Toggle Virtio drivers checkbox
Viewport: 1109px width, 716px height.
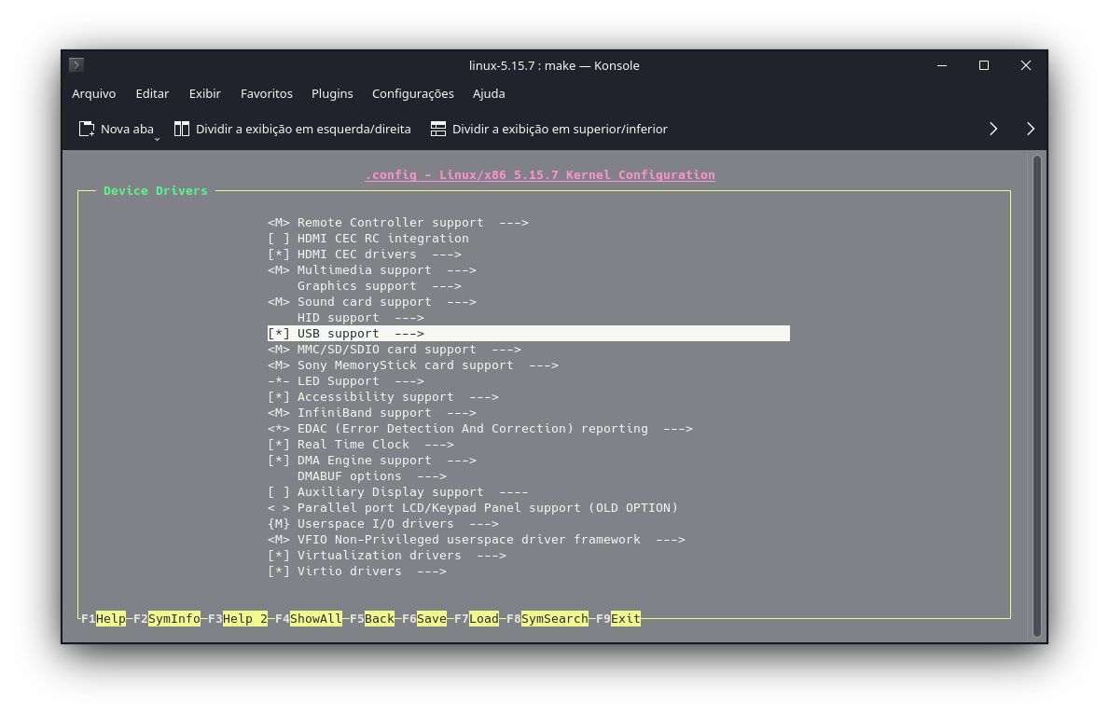279,571
